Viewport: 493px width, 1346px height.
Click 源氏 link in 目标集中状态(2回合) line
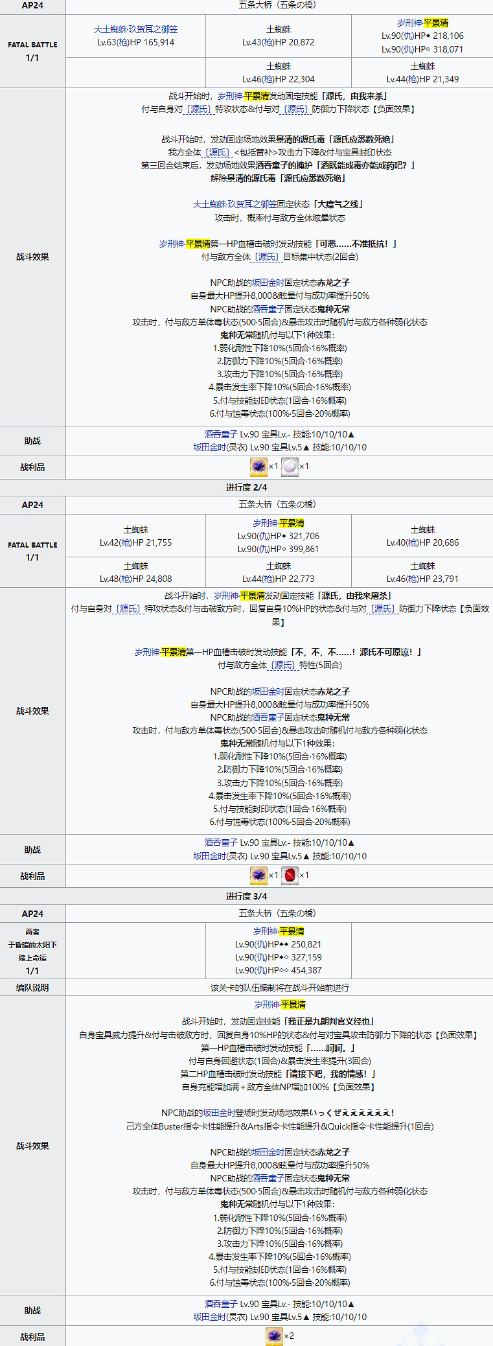point(266,257)
